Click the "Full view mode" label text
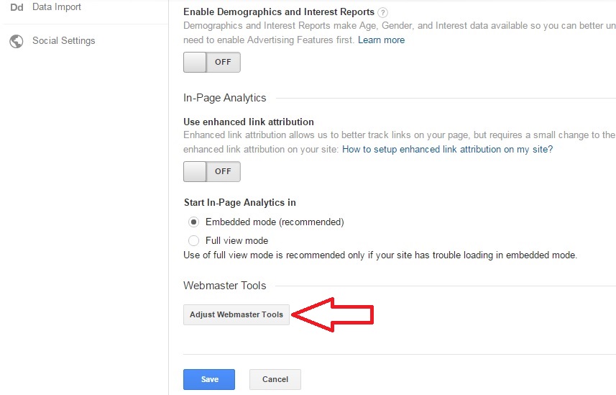Viewport: 616px width, 395px height. 236,240
